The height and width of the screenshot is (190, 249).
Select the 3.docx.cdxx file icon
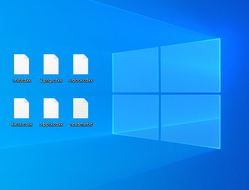point(81,64)
